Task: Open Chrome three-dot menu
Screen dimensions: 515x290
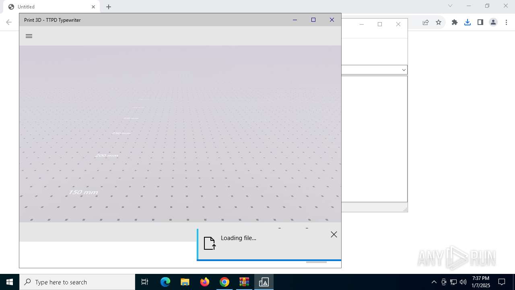Action: coord(506,23)
